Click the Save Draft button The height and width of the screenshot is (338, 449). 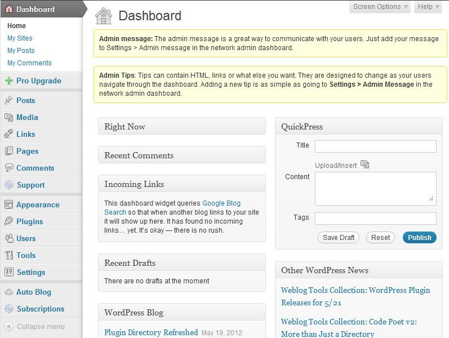(x=339, y=238)
